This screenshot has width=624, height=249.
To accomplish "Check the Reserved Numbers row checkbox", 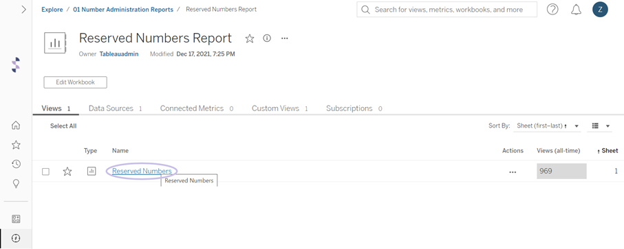I will (x=46, y=171).
